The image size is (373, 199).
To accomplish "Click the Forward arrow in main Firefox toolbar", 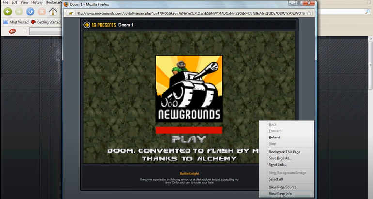I will coord(19,12).
